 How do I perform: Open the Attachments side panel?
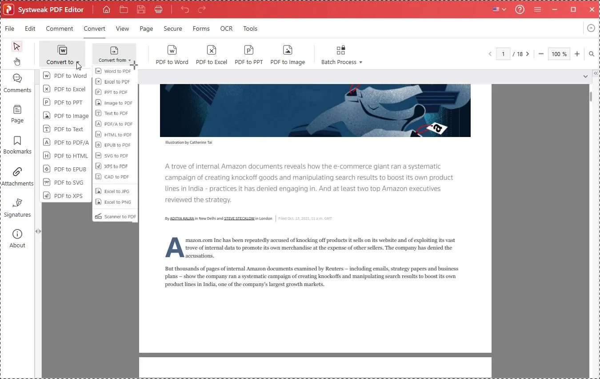pyautogui.click(x=17, y=177)
